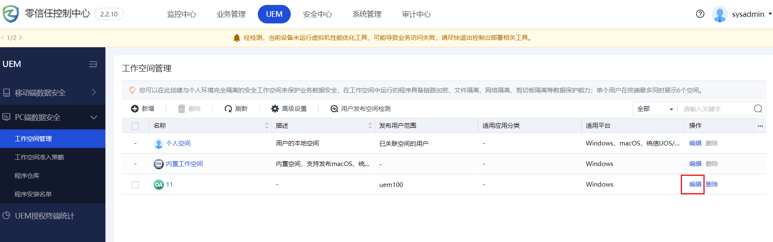Click the 新增 plus icon

tap(135, 109)
